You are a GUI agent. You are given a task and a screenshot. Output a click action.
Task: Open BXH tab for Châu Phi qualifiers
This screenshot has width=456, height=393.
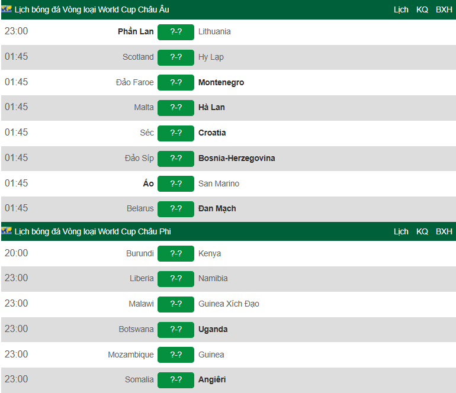click(x=444, y=231)
